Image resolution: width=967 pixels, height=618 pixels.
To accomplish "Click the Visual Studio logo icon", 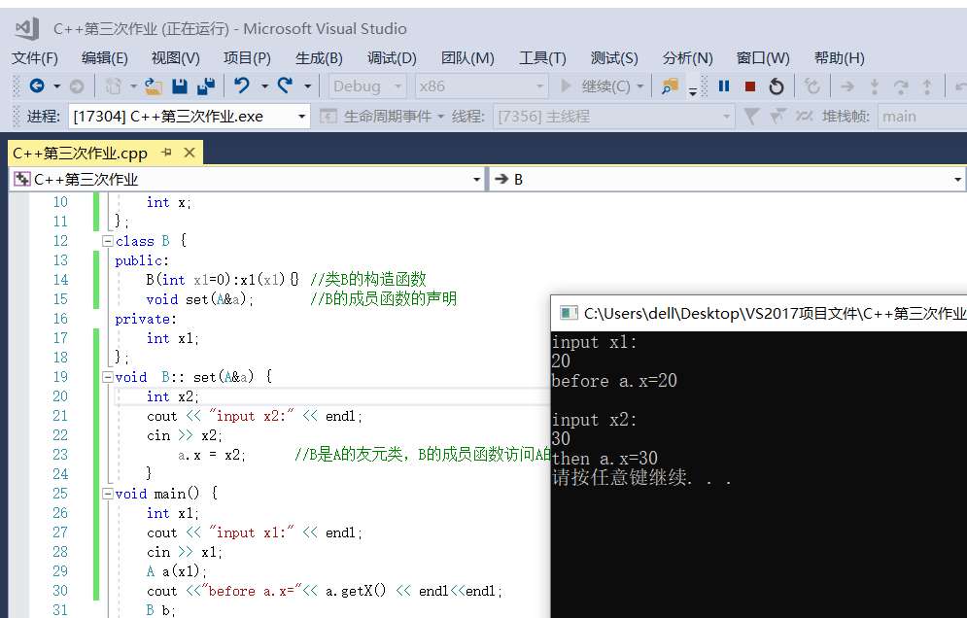I will (26, 28).
